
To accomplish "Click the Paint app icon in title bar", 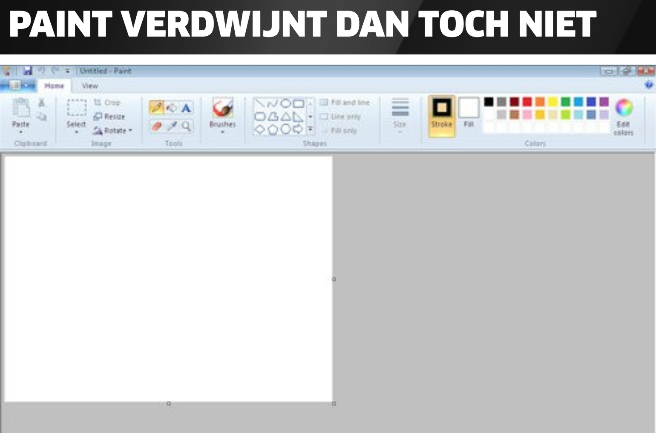I will point(7,71).
